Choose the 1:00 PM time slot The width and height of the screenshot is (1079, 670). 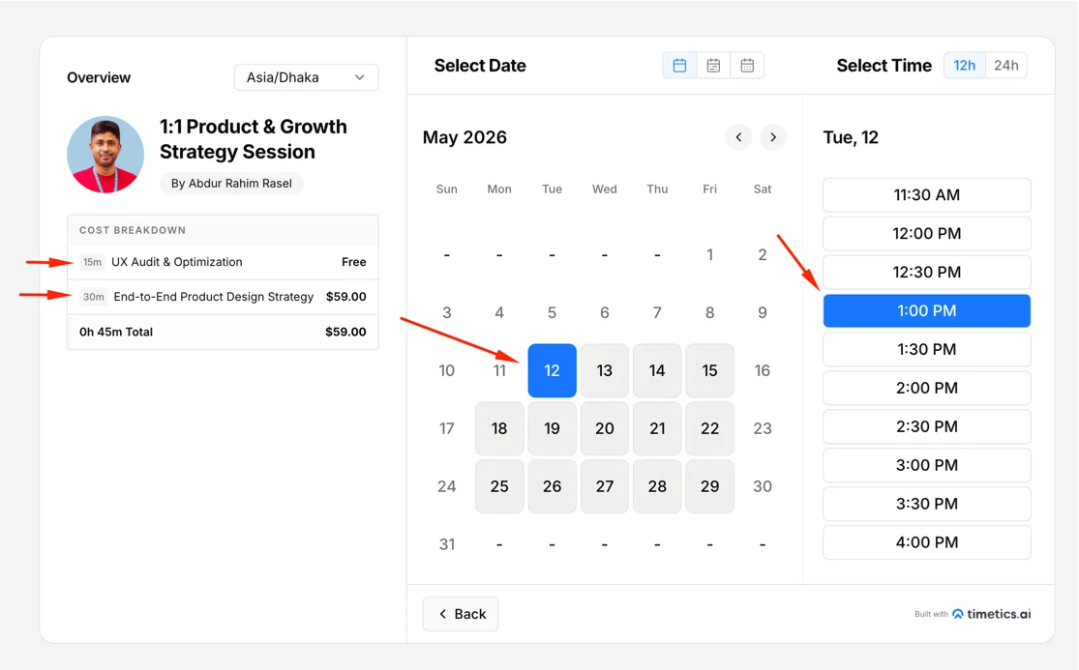(927, 310)
